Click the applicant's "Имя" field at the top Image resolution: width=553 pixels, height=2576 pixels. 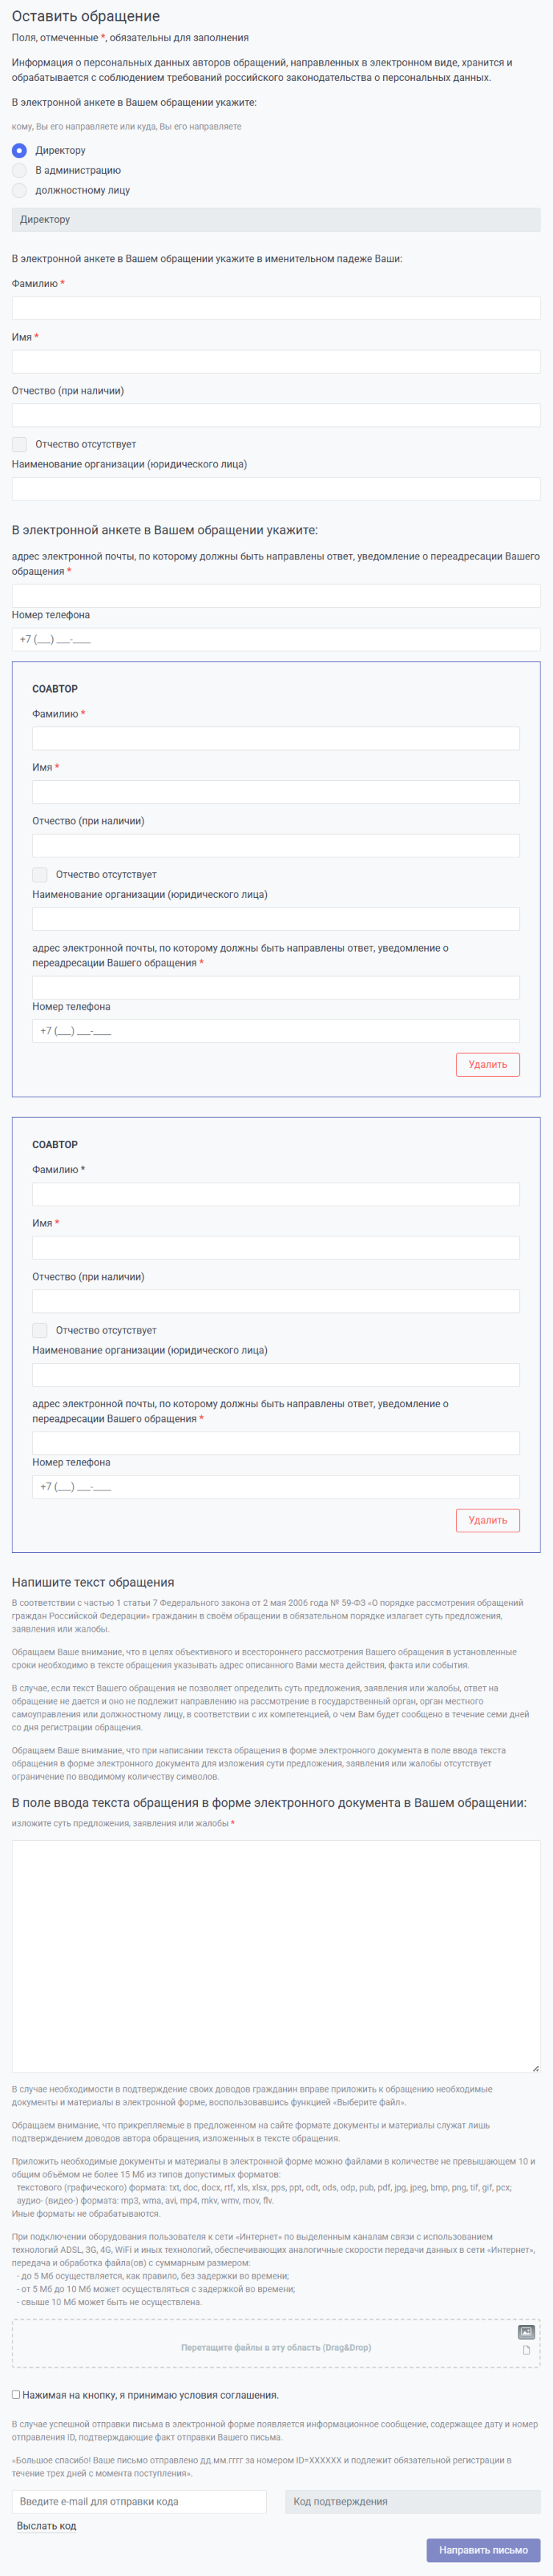click(276, 362)
